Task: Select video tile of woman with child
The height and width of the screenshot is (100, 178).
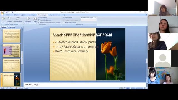Action: 163,76
